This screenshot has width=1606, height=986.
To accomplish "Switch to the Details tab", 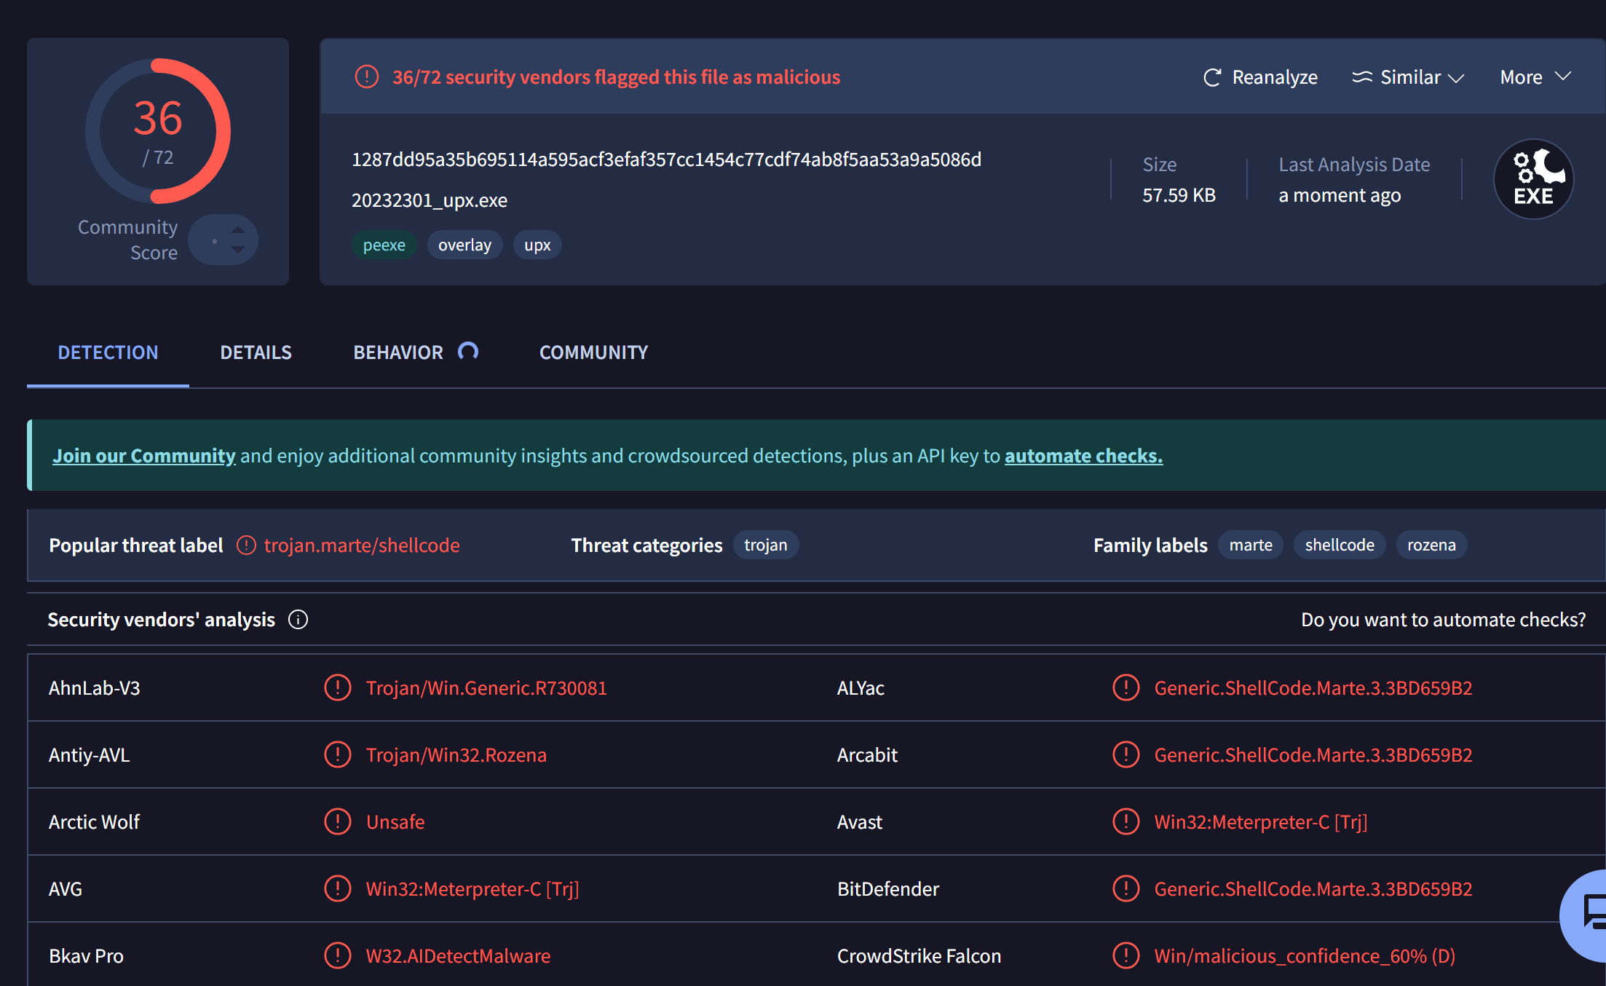I will coord(256,352).
